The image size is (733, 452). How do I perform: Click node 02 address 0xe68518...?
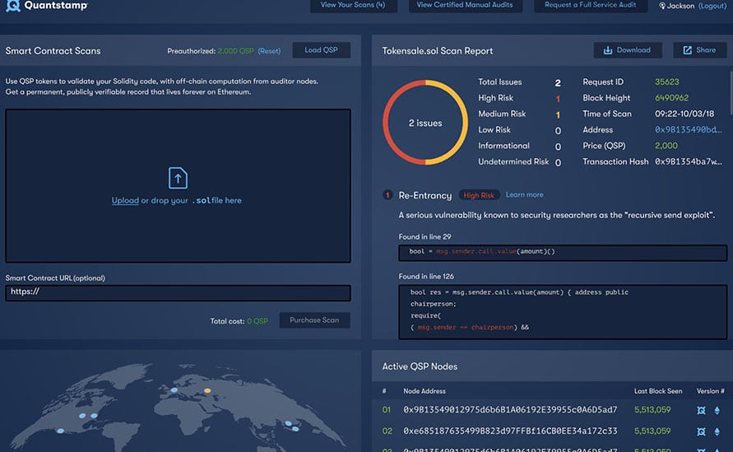coord(510,431)
